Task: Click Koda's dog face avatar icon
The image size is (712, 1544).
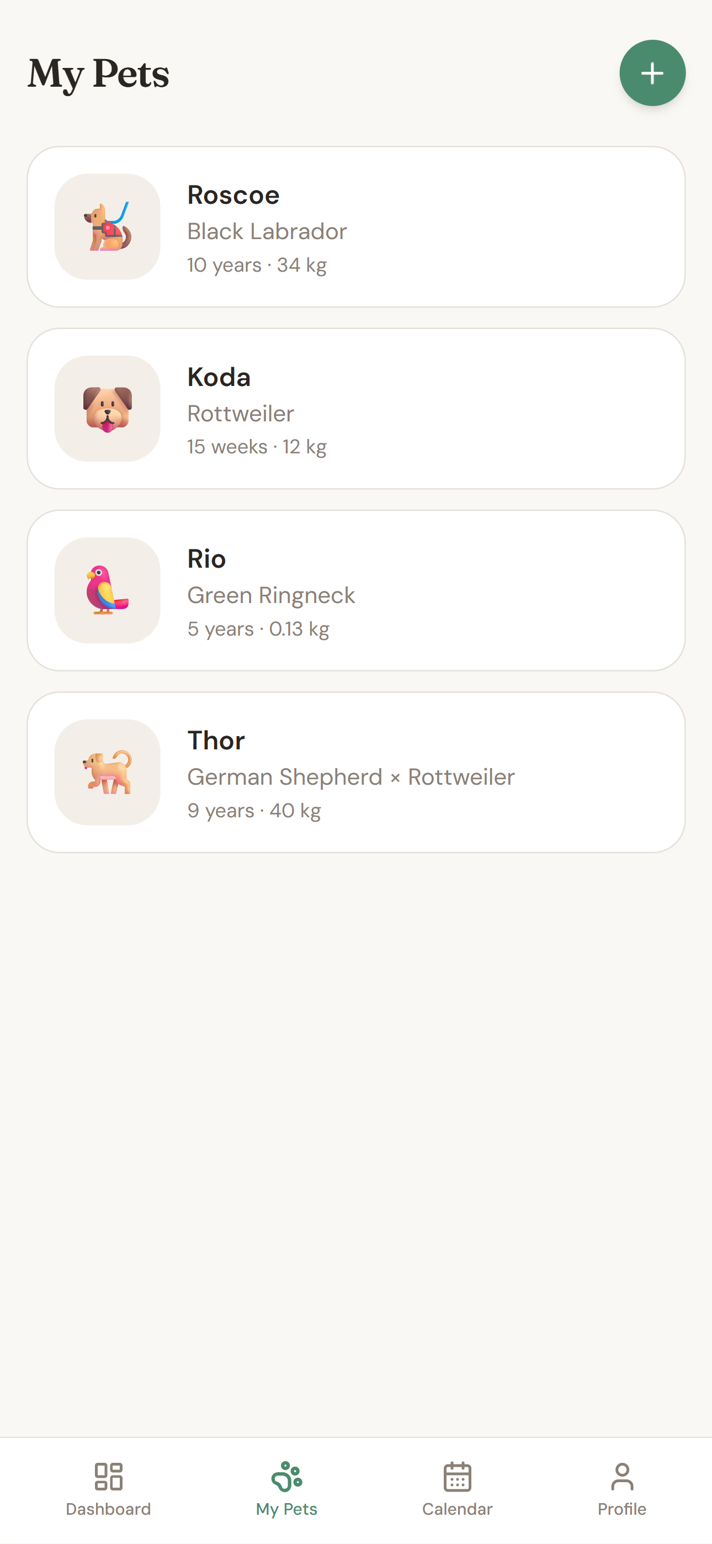Action: (107, 409)
